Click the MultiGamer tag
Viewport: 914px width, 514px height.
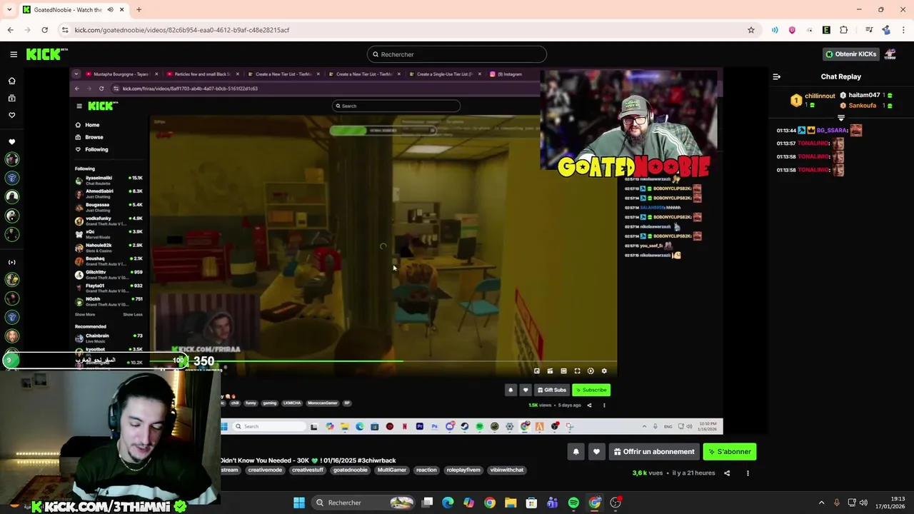click(x=391, y=470)
